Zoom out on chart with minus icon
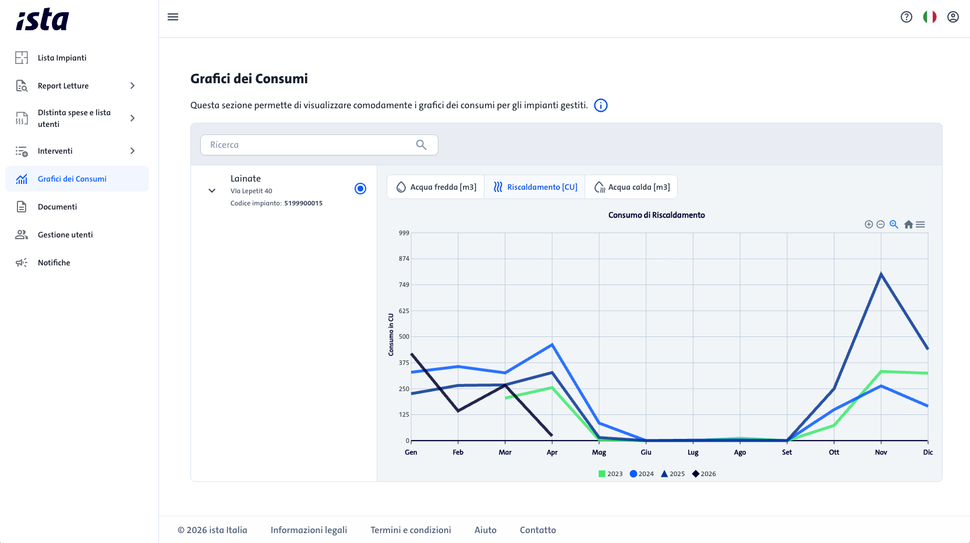Image resolution: width=970 pixels, height=543 pixels. pos(881,225)
